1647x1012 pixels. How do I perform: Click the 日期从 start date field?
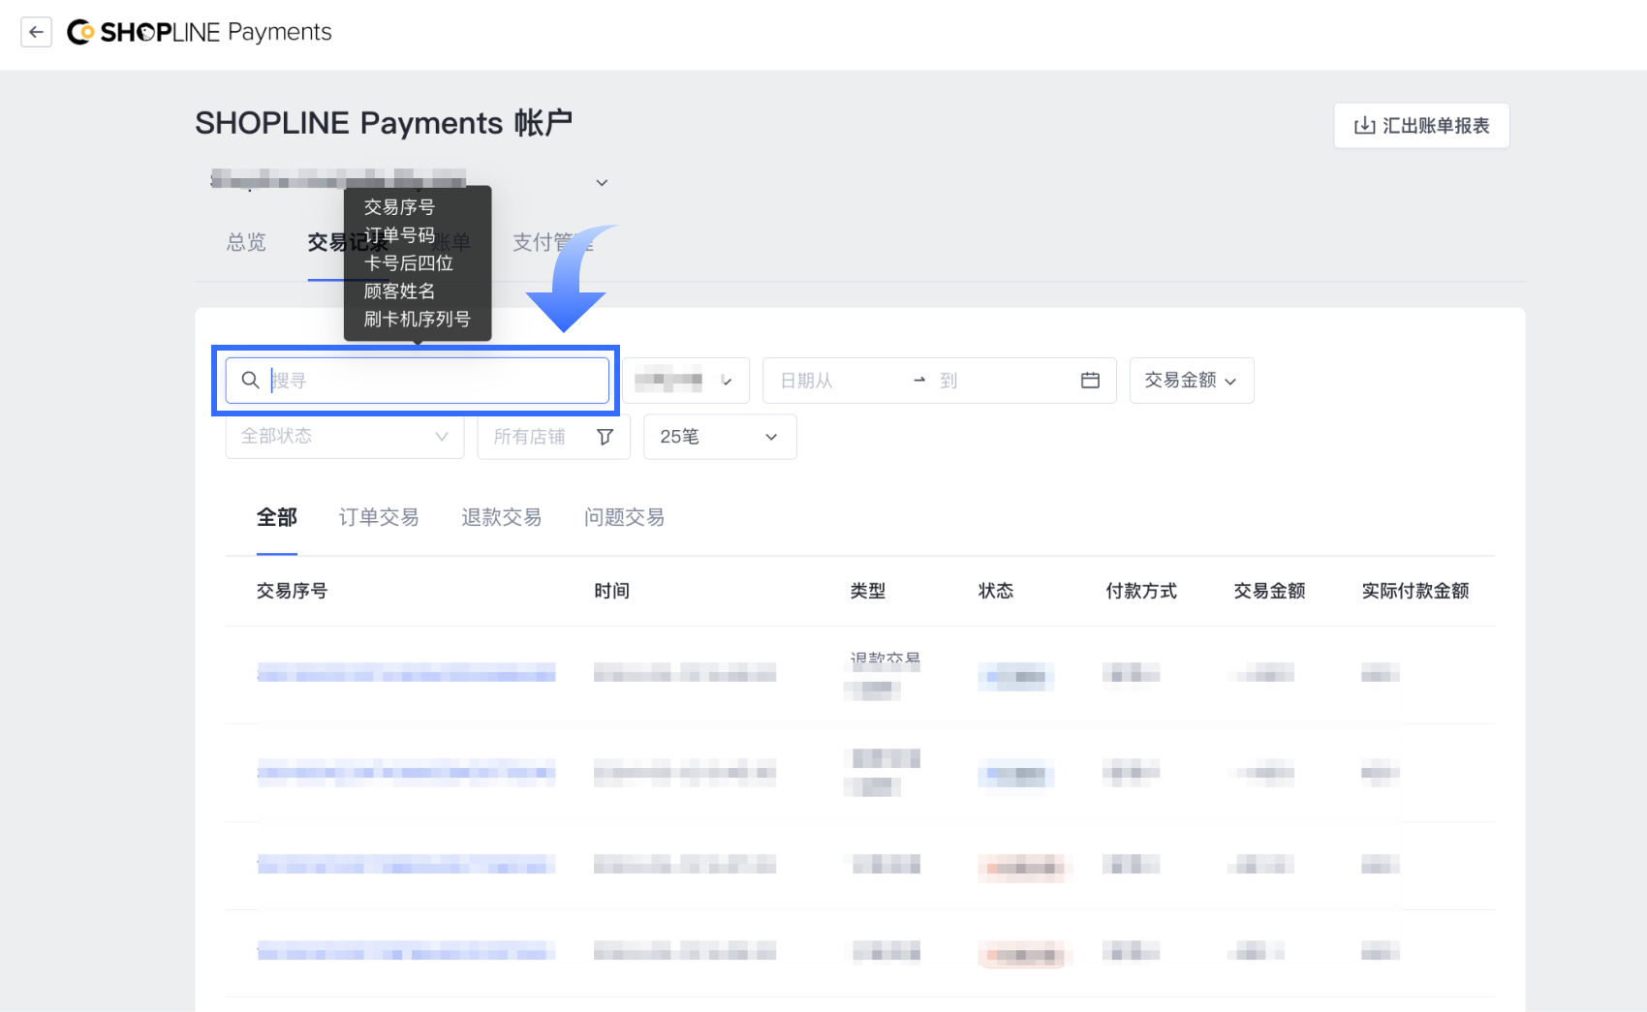pyautogui.click(x=833, y=381)
